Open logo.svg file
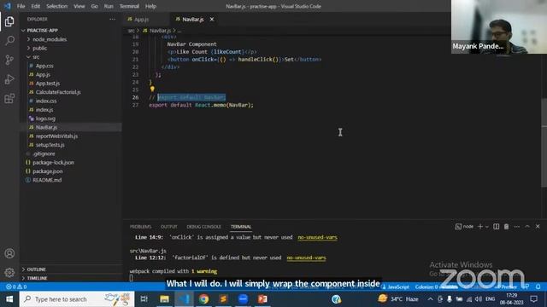This screenshot has height=307, width=547. pyautogui.click(x=45, y=119)
